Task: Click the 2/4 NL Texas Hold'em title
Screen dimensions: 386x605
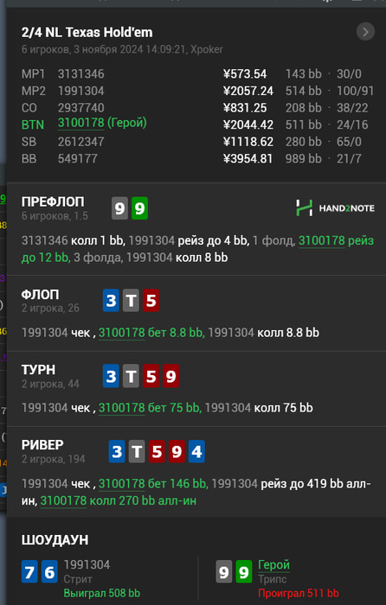Action: (x=87, y=33)
